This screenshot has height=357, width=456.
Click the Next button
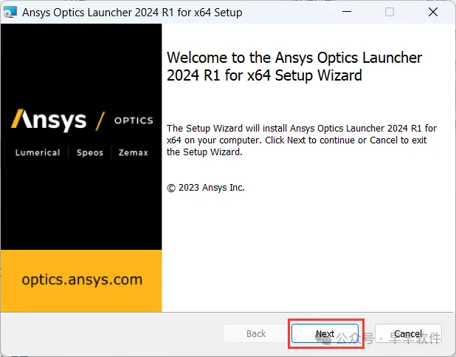(325, 333)
